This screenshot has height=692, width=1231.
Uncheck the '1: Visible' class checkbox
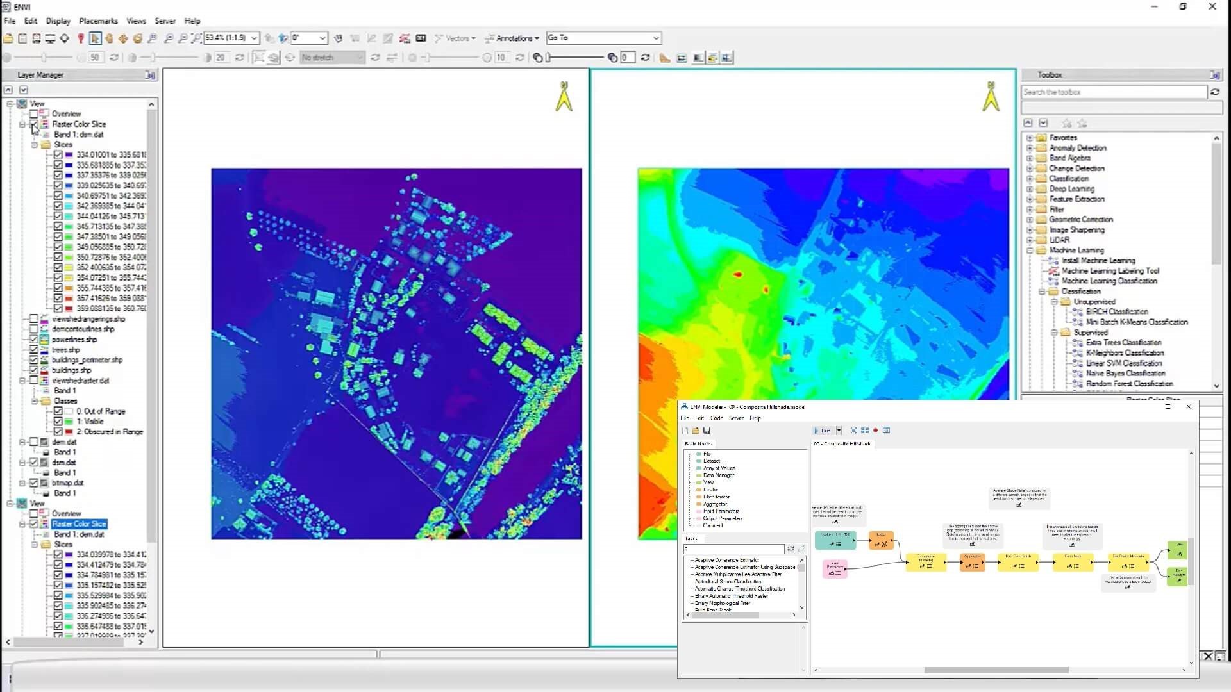58,422
